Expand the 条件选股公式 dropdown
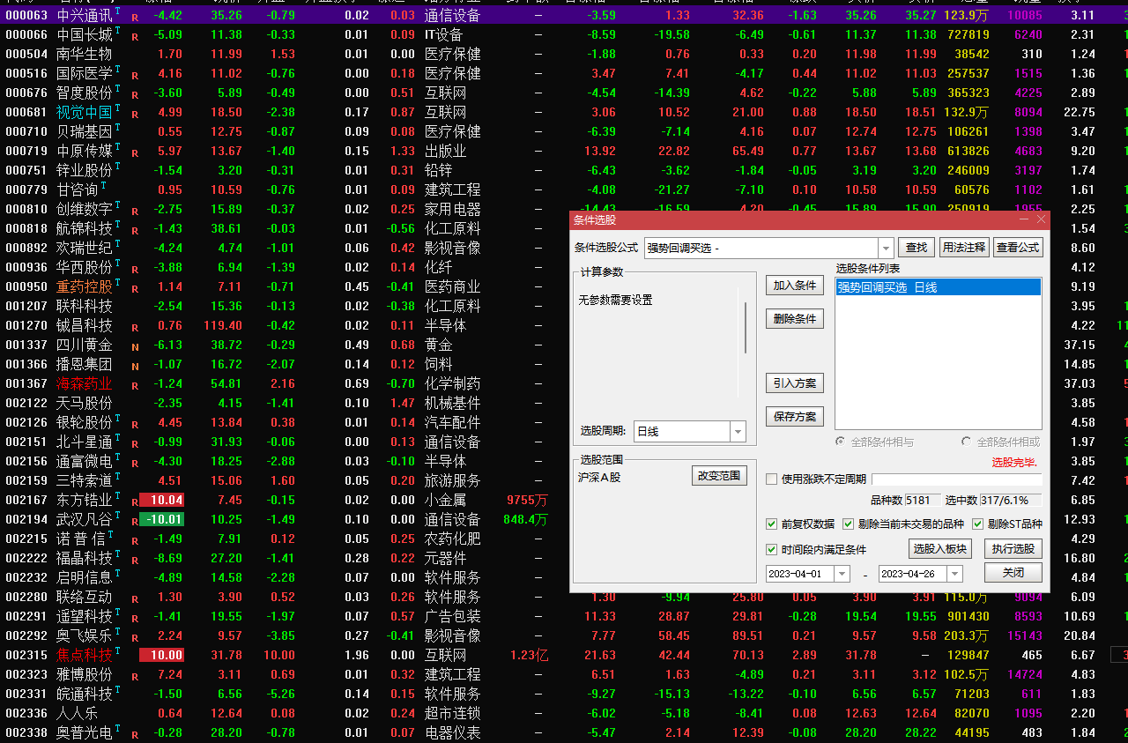Image resolution: width=1128 pixels, height=743 pixels. (887, 248)
